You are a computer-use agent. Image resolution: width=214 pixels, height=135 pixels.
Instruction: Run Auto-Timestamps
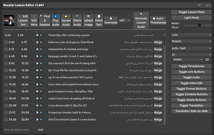158,20
